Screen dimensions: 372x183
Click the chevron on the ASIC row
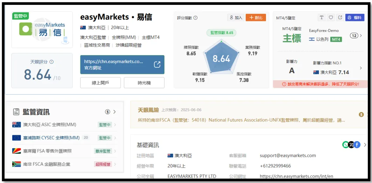115,124
